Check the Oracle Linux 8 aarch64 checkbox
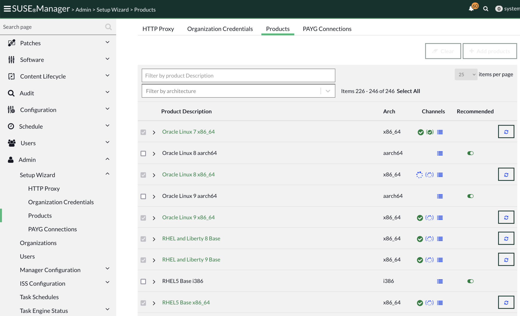The width and height of the screenshot is (520, 316). coord(143,153)
